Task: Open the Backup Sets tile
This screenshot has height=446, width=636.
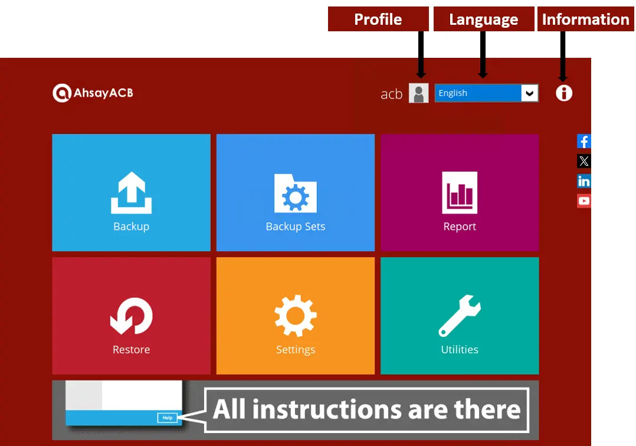Action: click(x=295, y=193)
